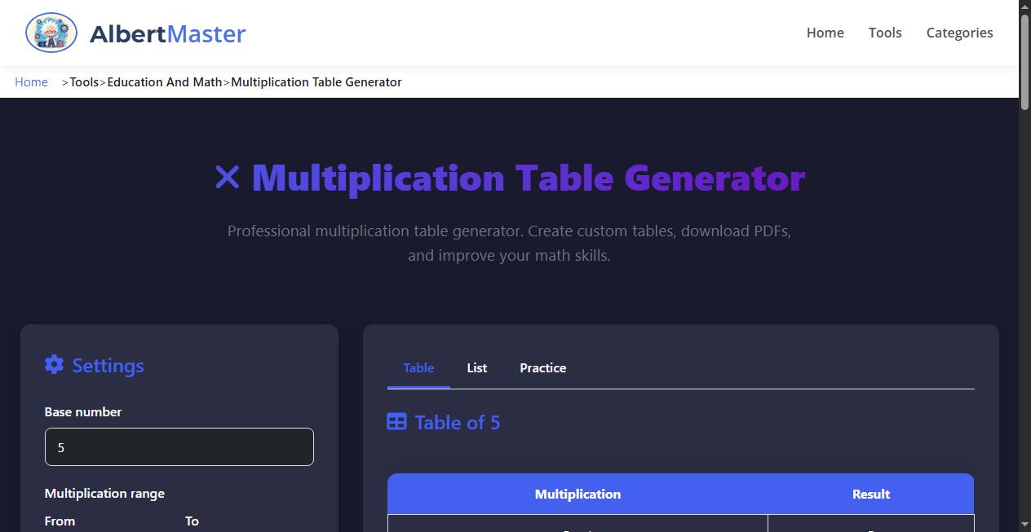Click the Settings gear icon
The image size is (1031, 532).
click(54, 364)
